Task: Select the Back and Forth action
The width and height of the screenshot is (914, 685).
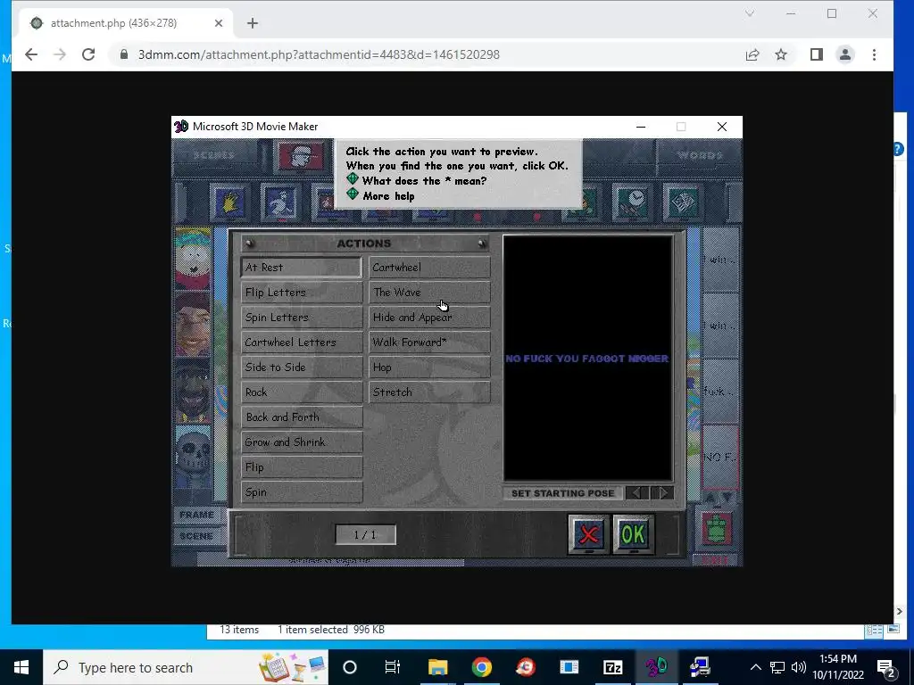Action: click(302, 417)
